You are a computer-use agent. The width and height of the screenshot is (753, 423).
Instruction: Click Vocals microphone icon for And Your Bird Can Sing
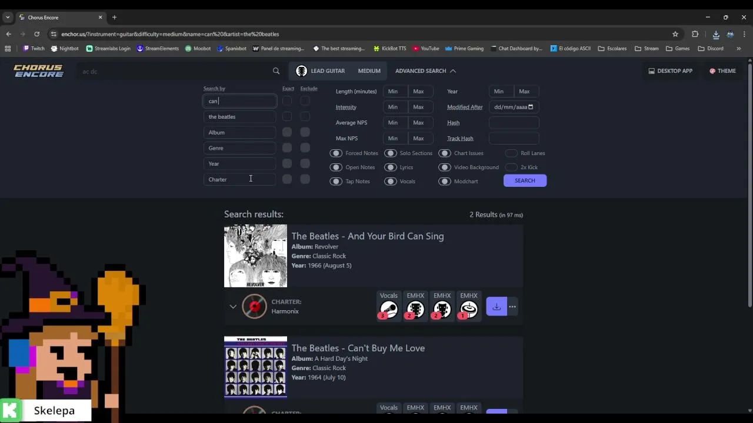click(x=389, y=309)
